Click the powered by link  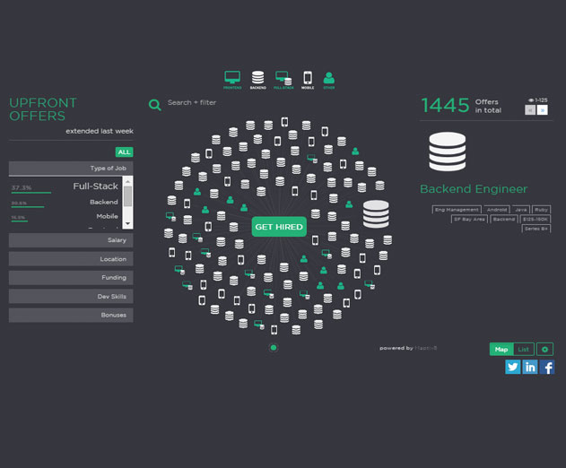point(408,348)
